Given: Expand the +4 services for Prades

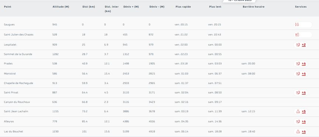Looking at the screenshot, I should pos(304,64).
